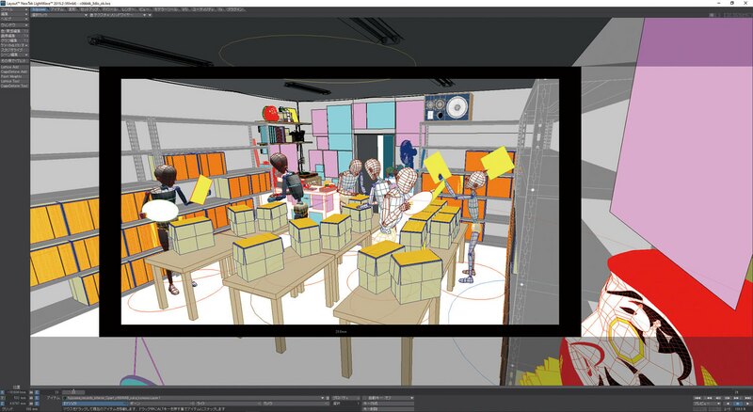Open the current アイテム selection dropdown
The width and height of the screenshot is (753, 412).
point(188,397)
